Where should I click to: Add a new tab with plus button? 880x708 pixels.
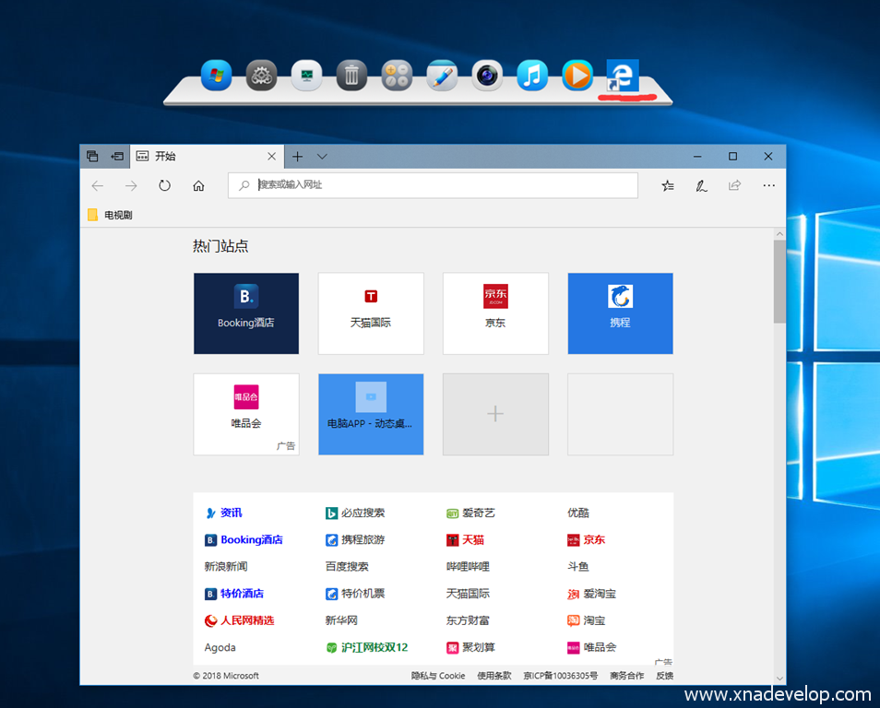tap(297, 157)
